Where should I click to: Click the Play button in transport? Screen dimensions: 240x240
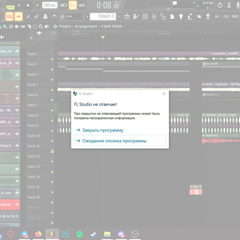tap(19, 5)
